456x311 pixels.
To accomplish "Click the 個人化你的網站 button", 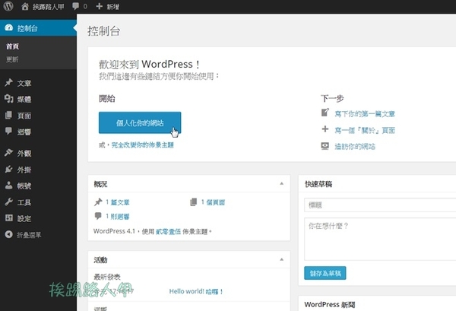I will click(140, 122).
